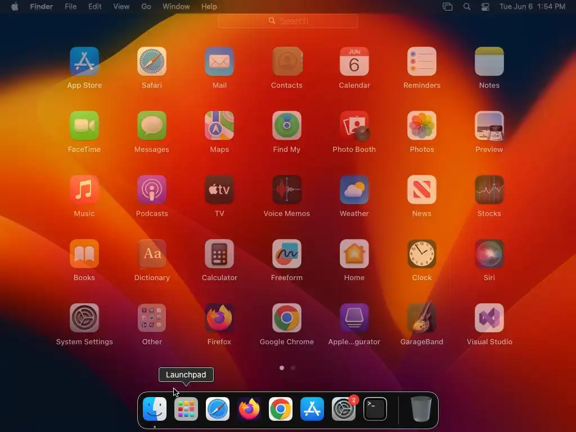Open App Store from the Dock

(x=312, y=409)
